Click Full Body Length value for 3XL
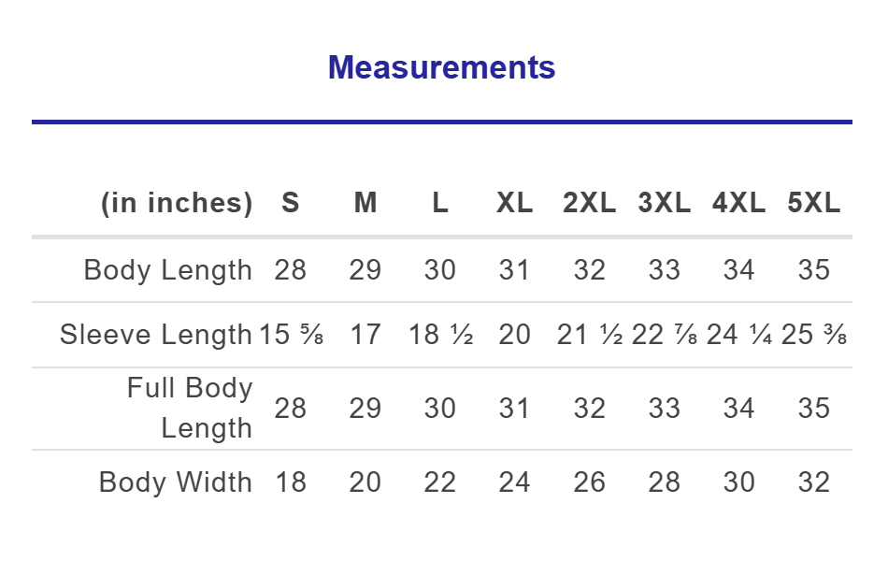Viewport: 888px width, 561px height. [x=665, y=409]
